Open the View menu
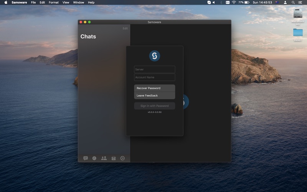The width and height of the screenshot is (307, 192). (66, 2)
